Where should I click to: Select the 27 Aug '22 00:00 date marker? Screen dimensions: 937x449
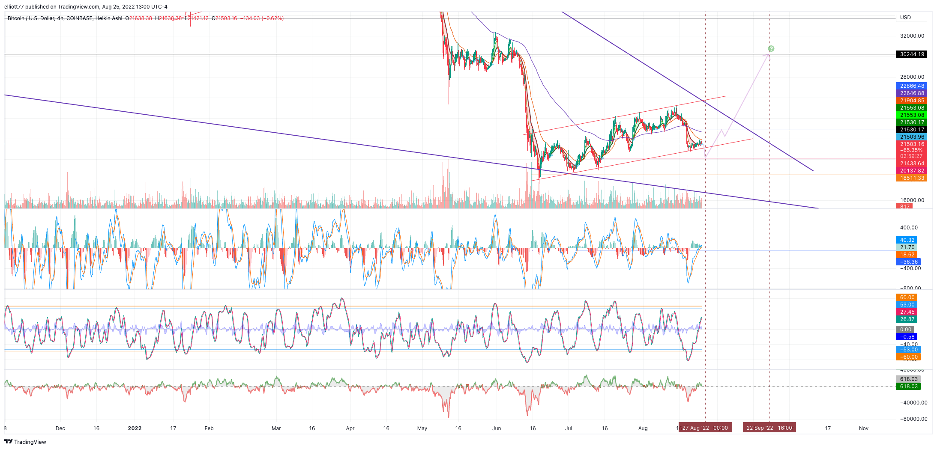pos(705,428)
